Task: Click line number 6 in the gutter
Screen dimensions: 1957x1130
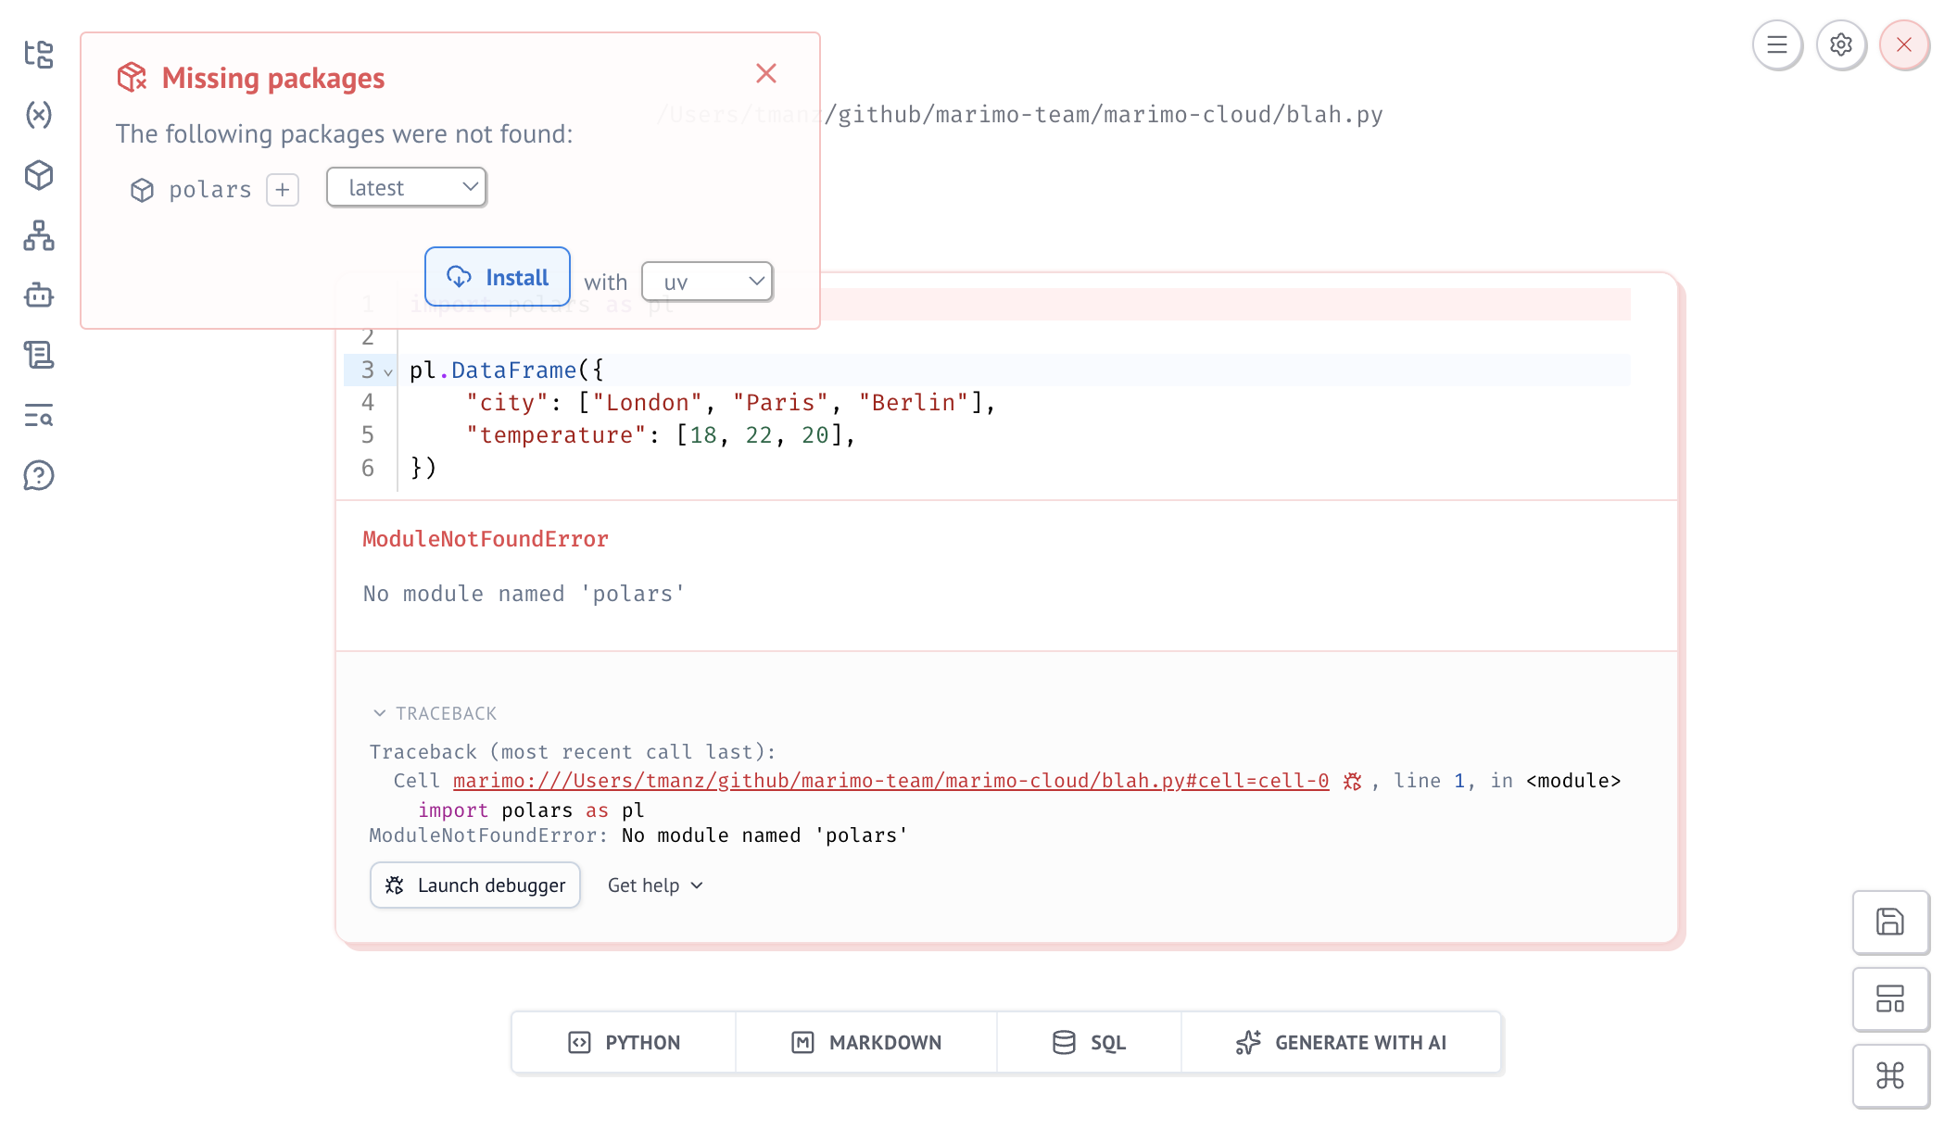Action: (368, 468)
